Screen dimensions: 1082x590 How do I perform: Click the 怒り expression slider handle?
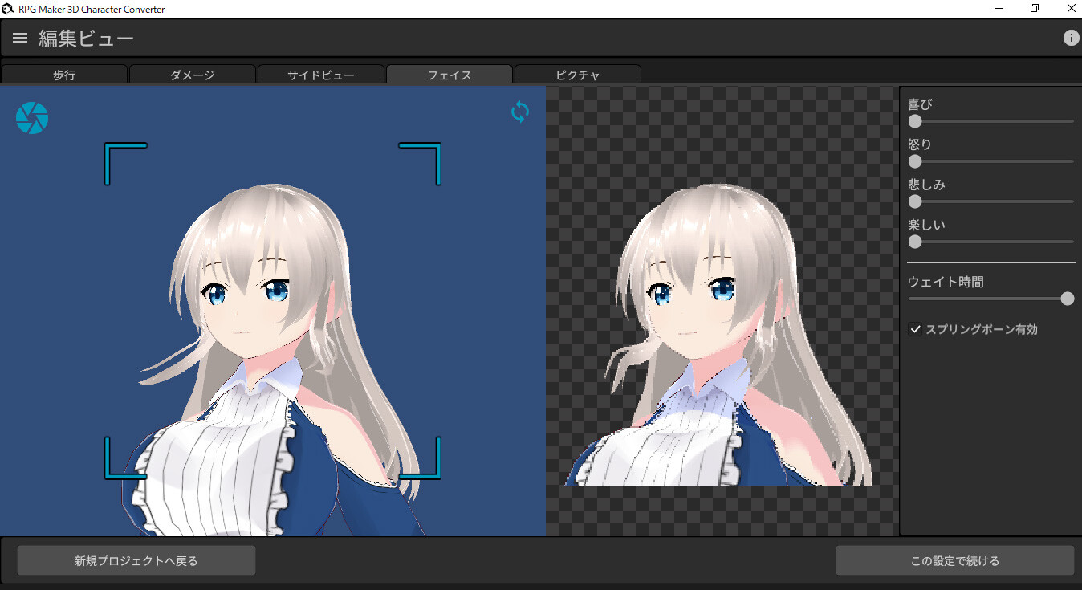point(914,161)
